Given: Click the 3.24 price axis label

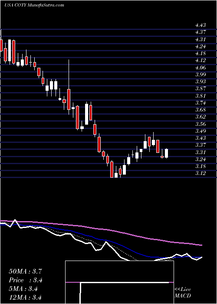Looking at the screenshot, I should point(201,159).
